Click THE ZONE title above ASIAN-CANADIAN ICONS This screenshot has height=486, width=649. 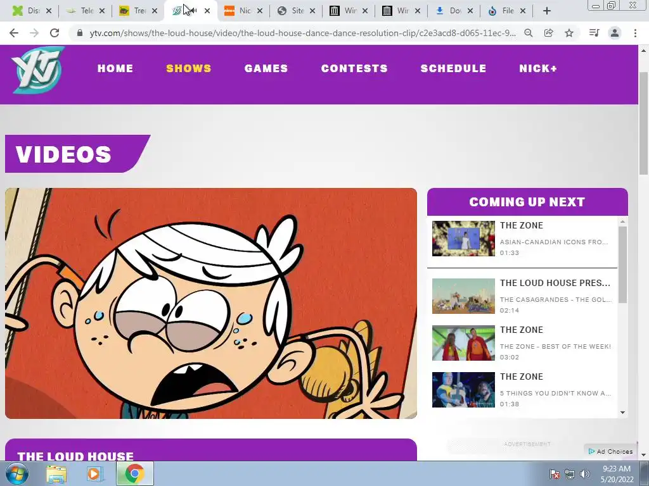521,225
